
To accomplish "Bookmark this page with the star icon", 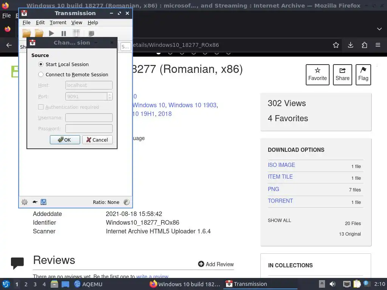I will point(336,45).
